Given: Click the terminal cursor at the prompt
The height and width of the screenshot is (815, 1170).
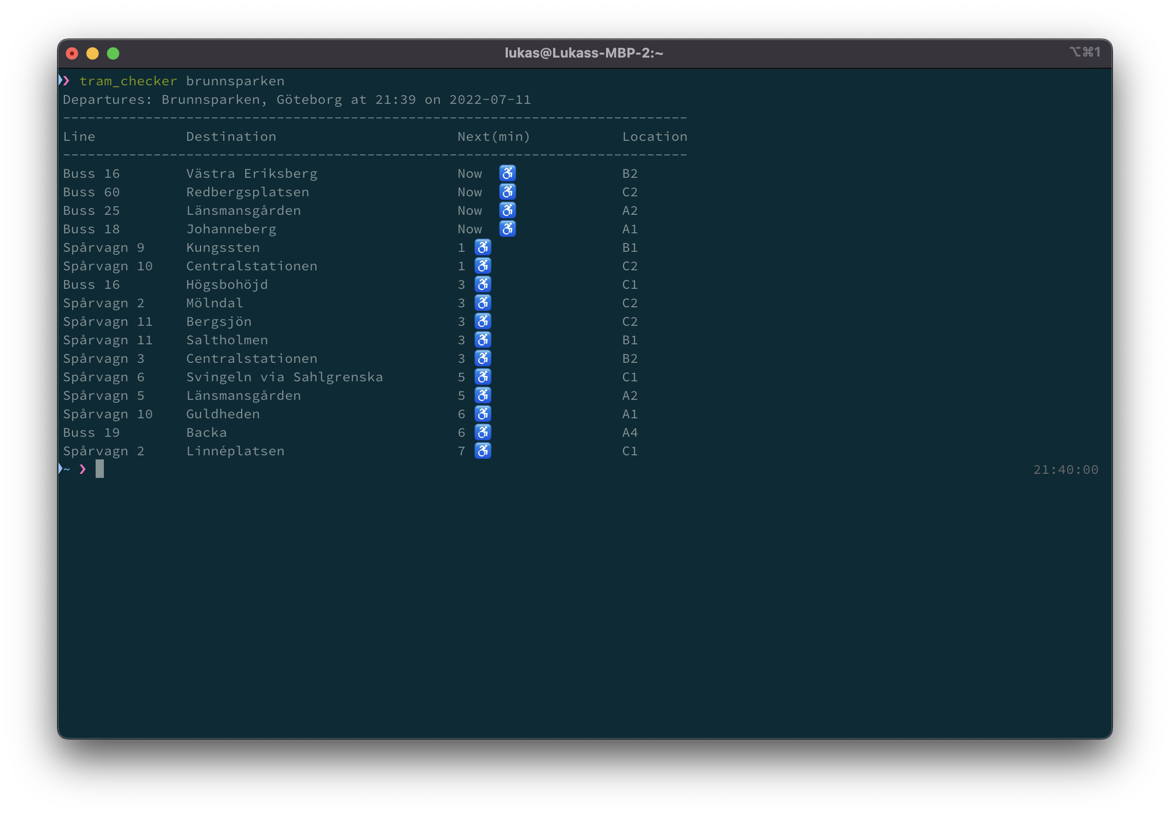Looking at the screenshot, I should pos(100,469).
